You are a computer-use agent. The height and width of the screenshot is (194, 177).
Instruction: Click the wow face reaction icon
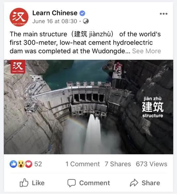(x=21, y=164)
